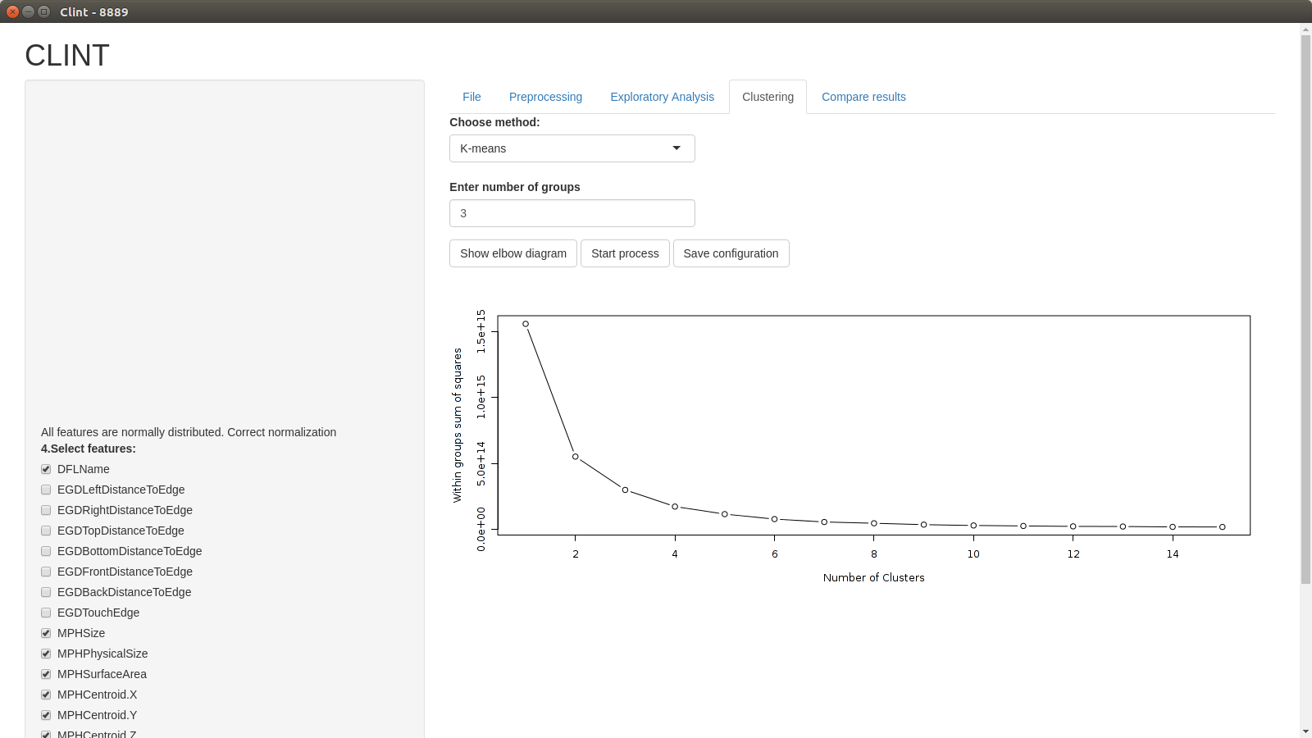Uncheck the MPHCentroid.X checkbox
Screen dimensions: 1312x738
click(46, 695)
